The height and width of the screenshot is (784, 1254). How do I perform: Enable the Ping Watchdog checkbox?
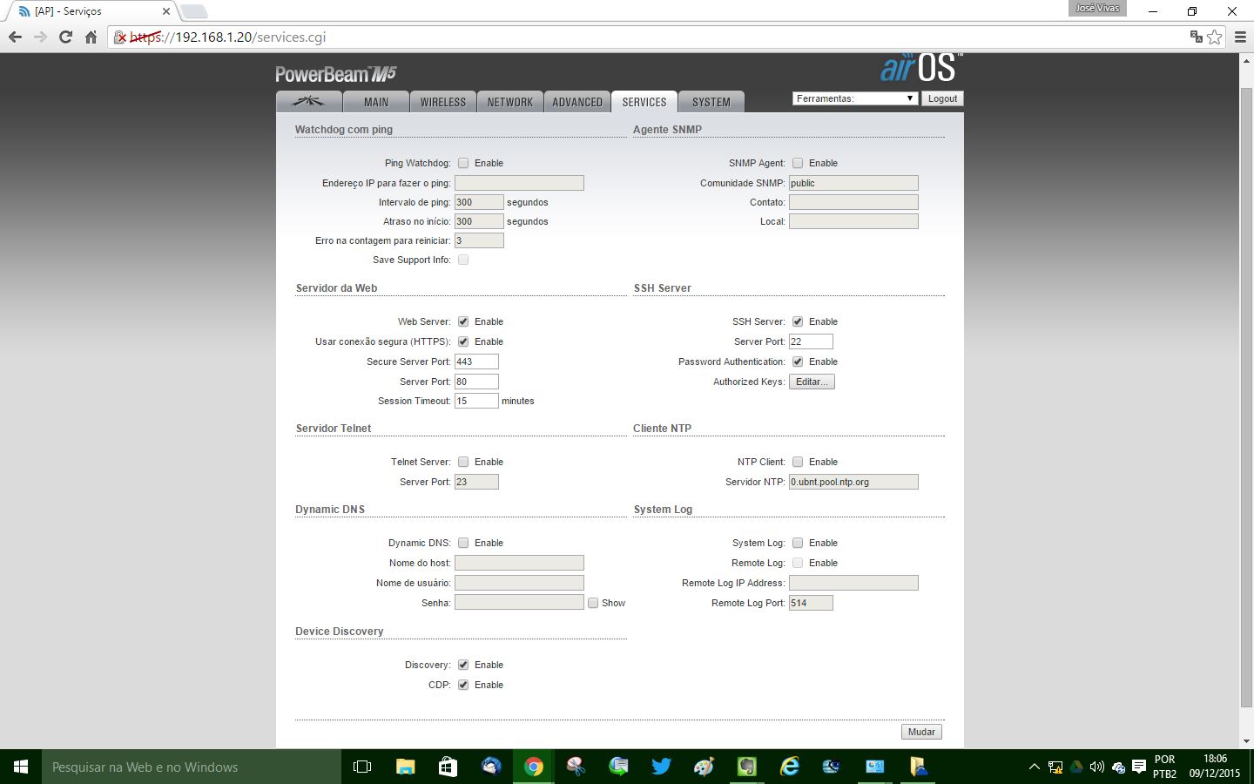click(x=463, y=163)
